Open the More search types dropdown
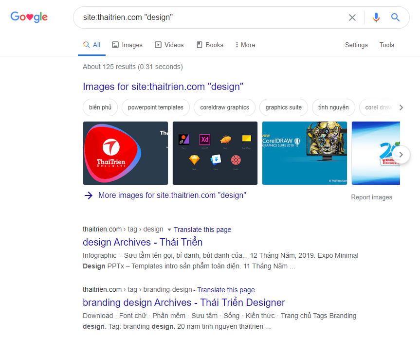The width and height of the screenshot is (420, 337). (245, 45)
